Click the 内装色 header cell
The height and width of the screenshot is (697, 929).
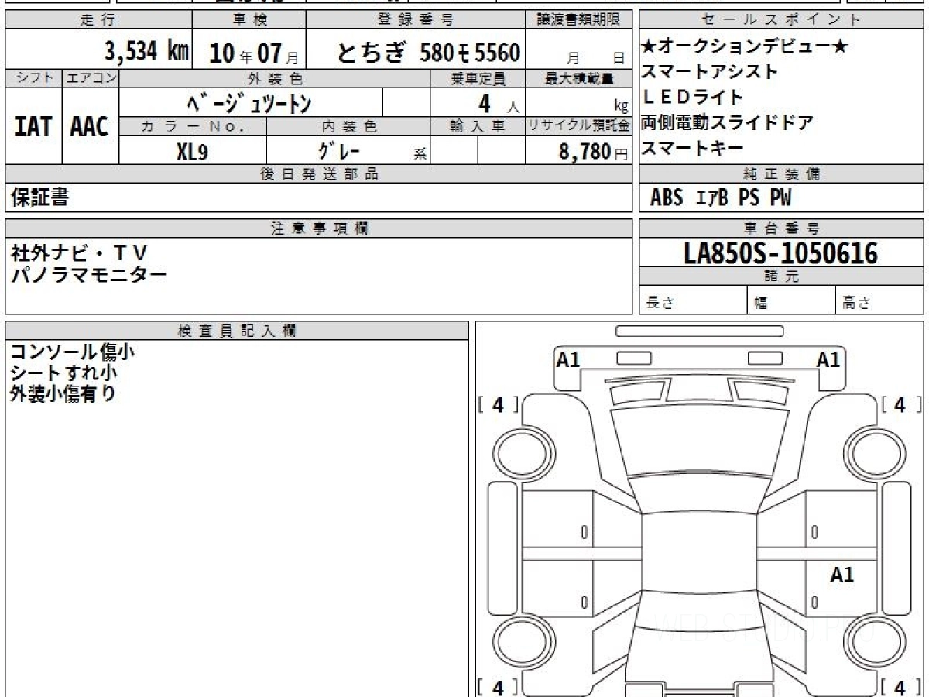tap(348, 126)
